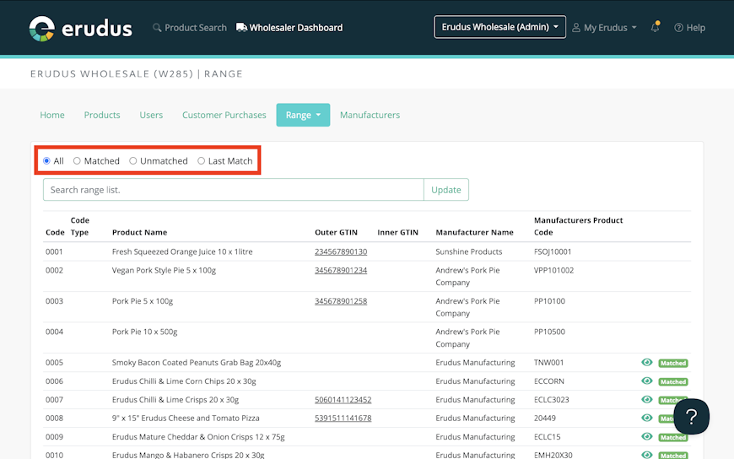
Task: Switch to the Users tab
Action: pos(151,115)
